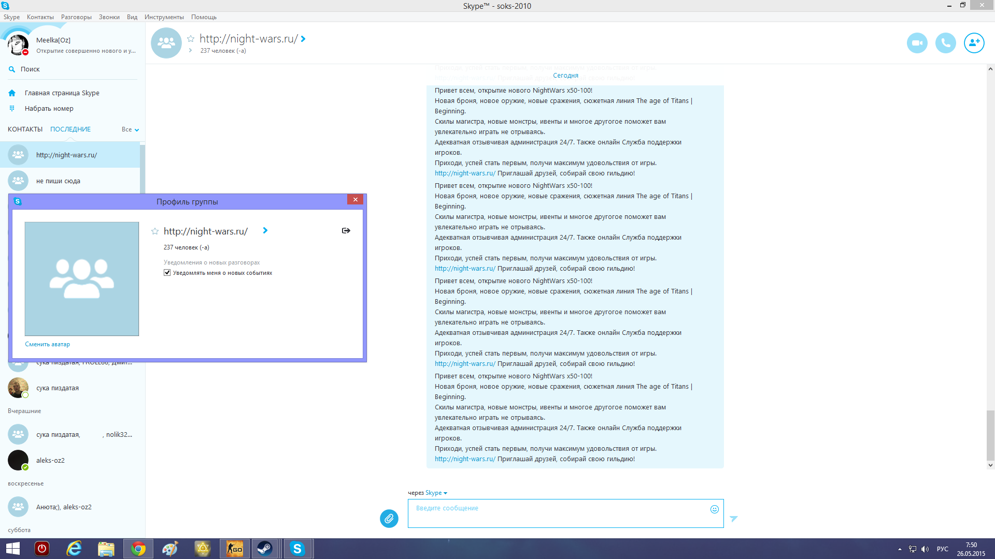Start a video call with the group
Screen dimensions: 995x559
(917, 43)
